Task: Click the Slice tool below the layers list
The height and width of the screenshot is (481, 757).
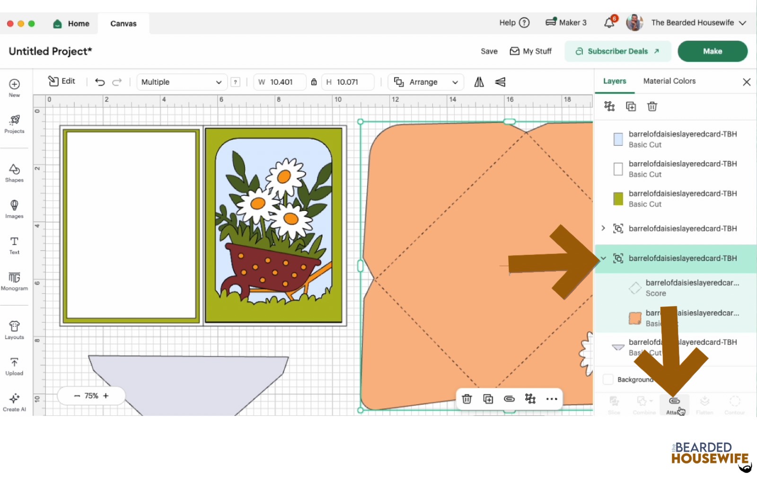Action: [614, 405]
